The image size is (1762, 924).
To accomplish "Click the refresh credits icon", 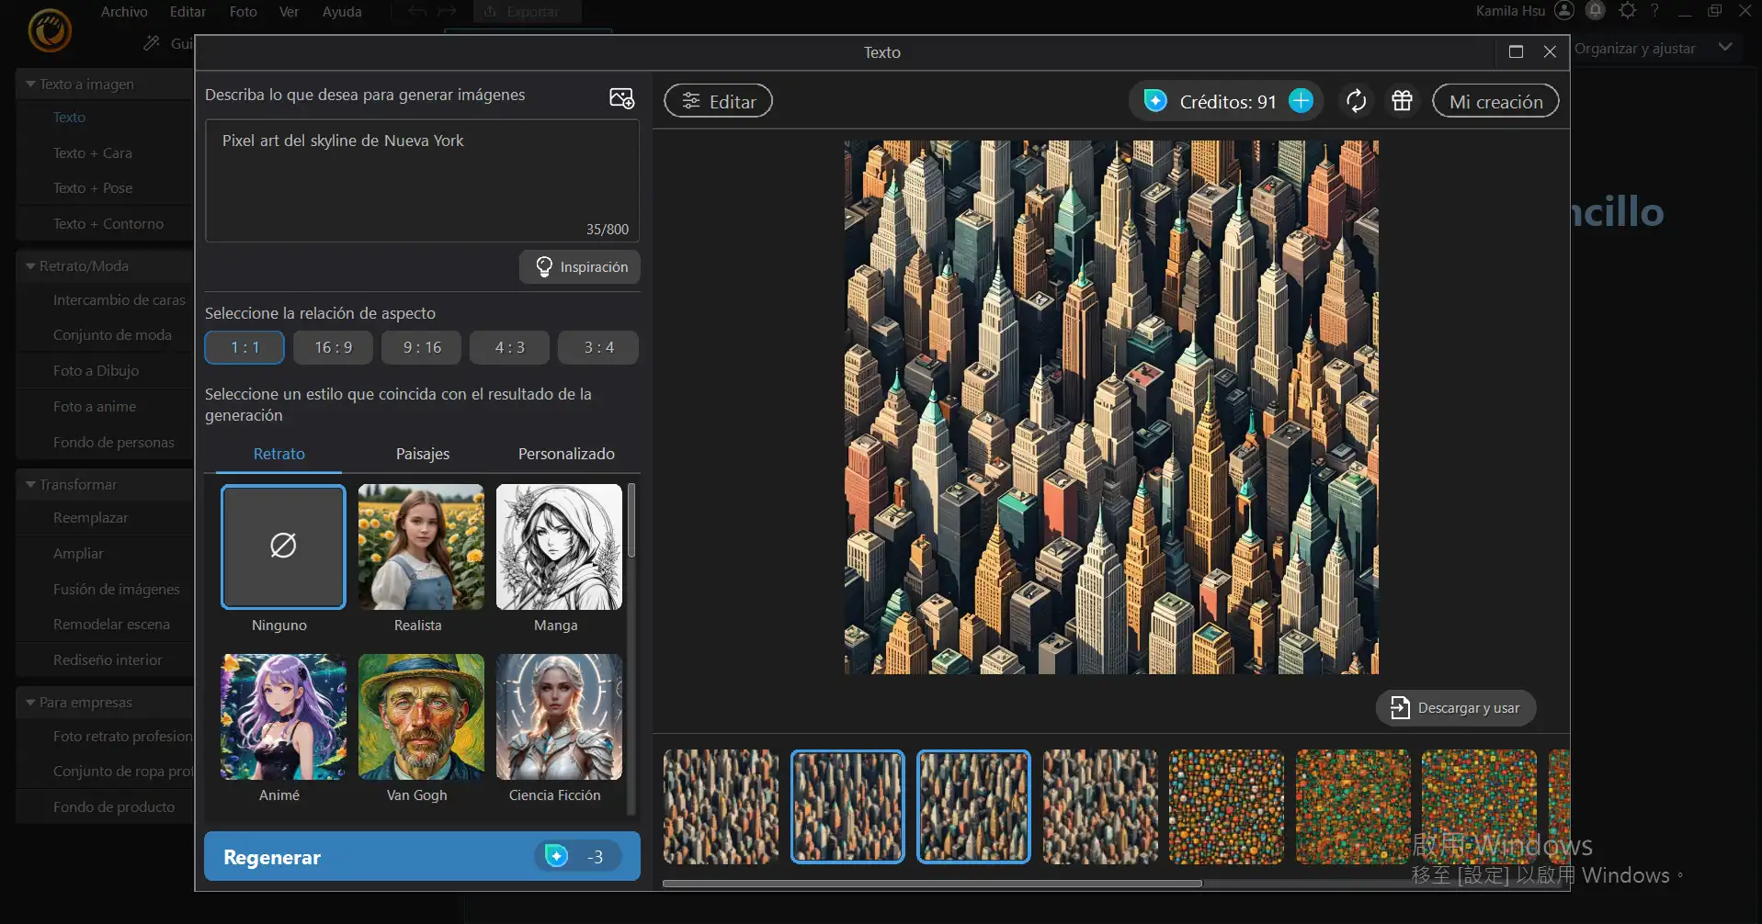I will click(1356, 101).
